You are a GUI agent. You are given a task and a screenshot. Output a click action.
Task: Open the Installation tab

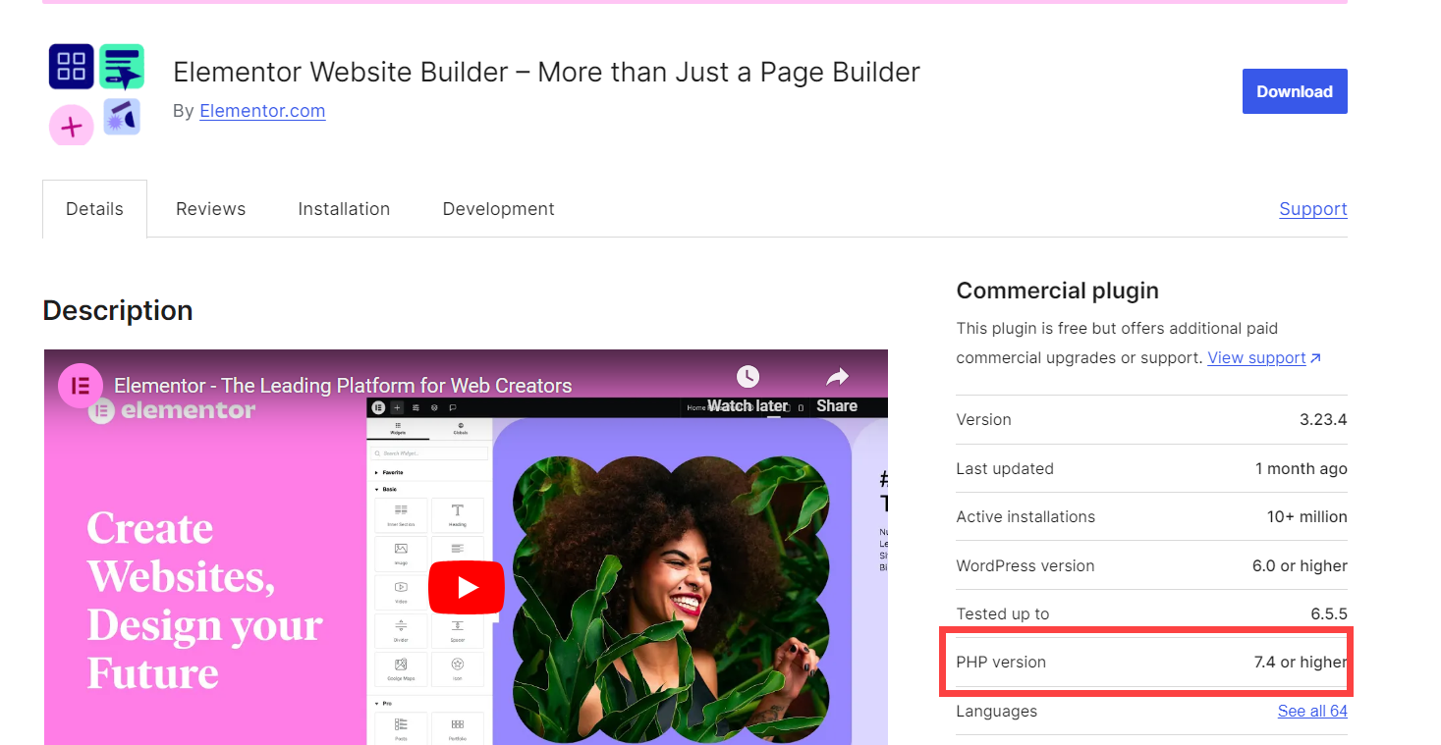click(x=344, y=209)
